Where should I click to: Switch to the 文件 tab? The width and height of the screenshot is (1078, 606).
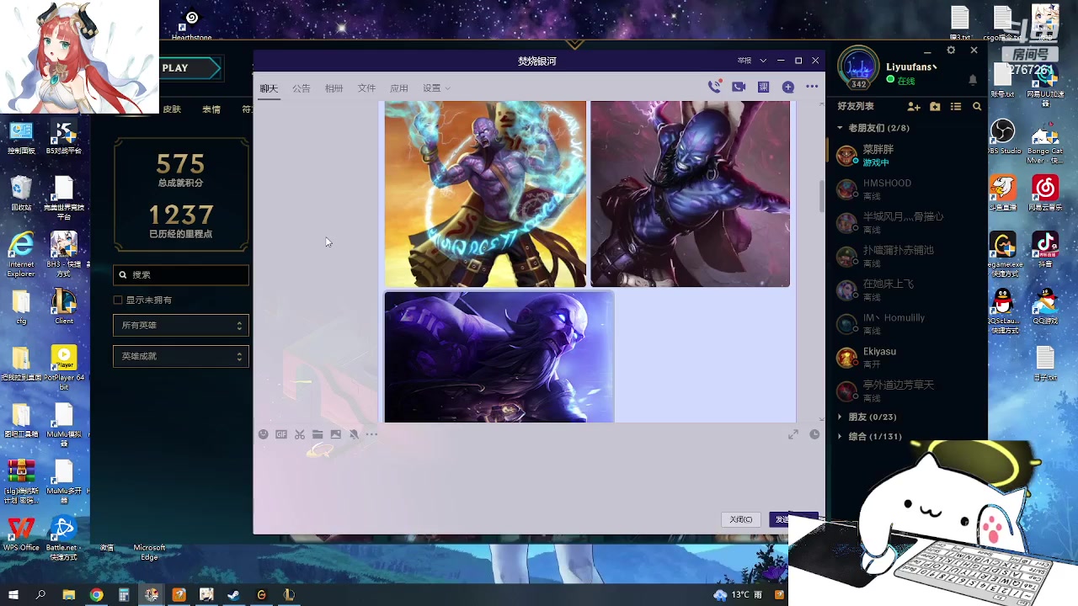[366, 88]
